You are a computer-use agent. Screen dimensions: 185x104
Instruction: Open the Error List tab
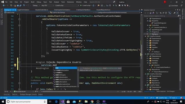[7, 94]
